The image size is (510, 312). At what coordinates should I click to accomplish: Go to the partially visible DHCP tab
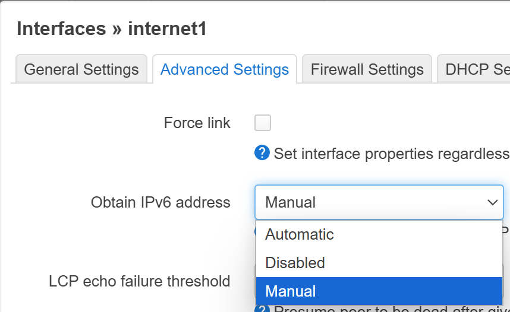click(x=476, y=69)
